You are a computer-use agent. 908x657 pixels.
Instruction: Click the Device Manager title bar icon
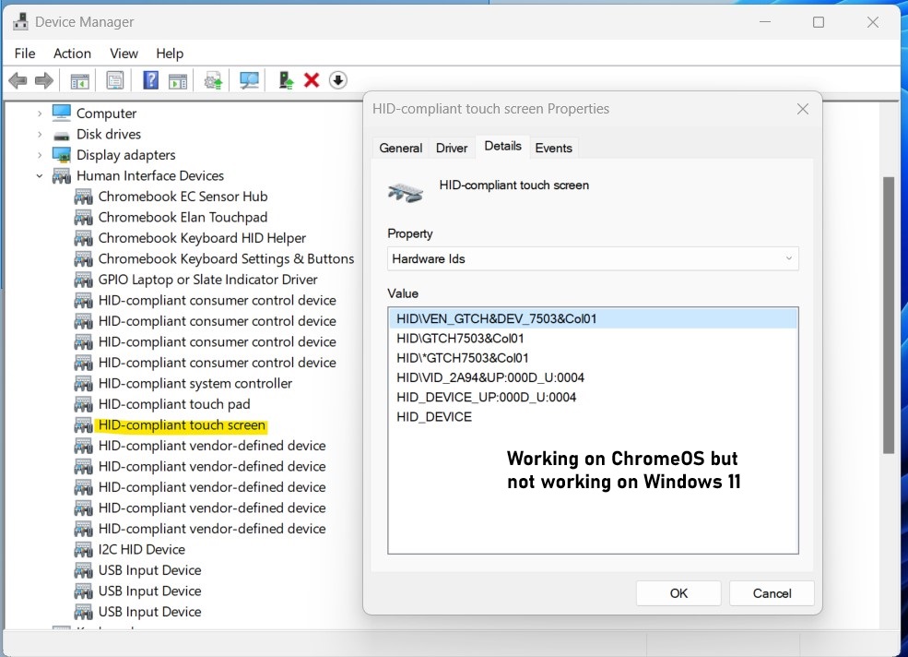click(x=20, y=21)
